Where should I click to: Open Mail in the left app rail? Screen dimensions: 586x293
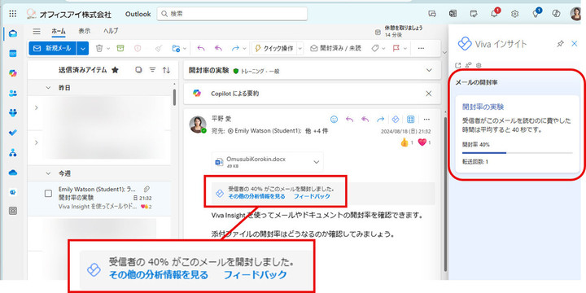pyautogui.click(x=13, y=34)
